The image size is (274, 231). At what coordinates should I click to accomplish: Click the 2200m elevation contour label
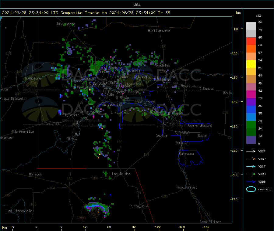point(81,218)
